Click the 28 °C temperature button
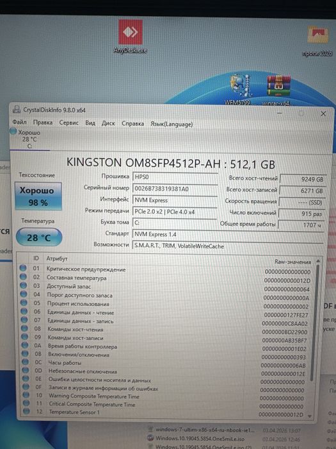336x449 pixels. 38,237
